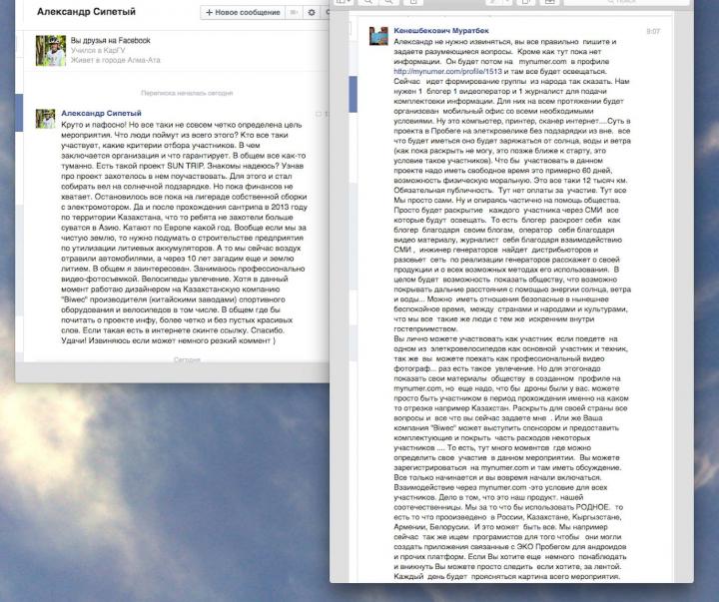This screenshot has width=719, height=602.
Task: Open Кенешбекович Муратбек name link
Action: click(441, 31)
